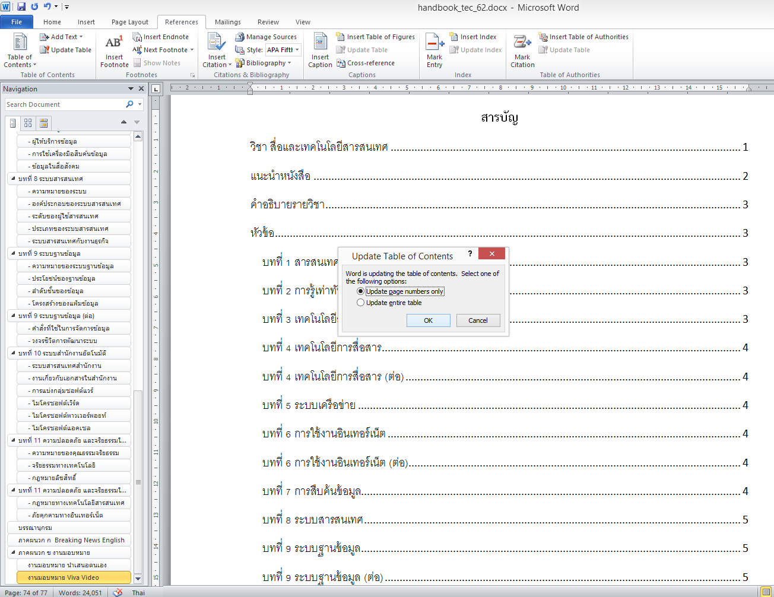Collapse the บทที่ 8 heading in Navigation
The width and height of the screenshot is (774, 597).
13,179
